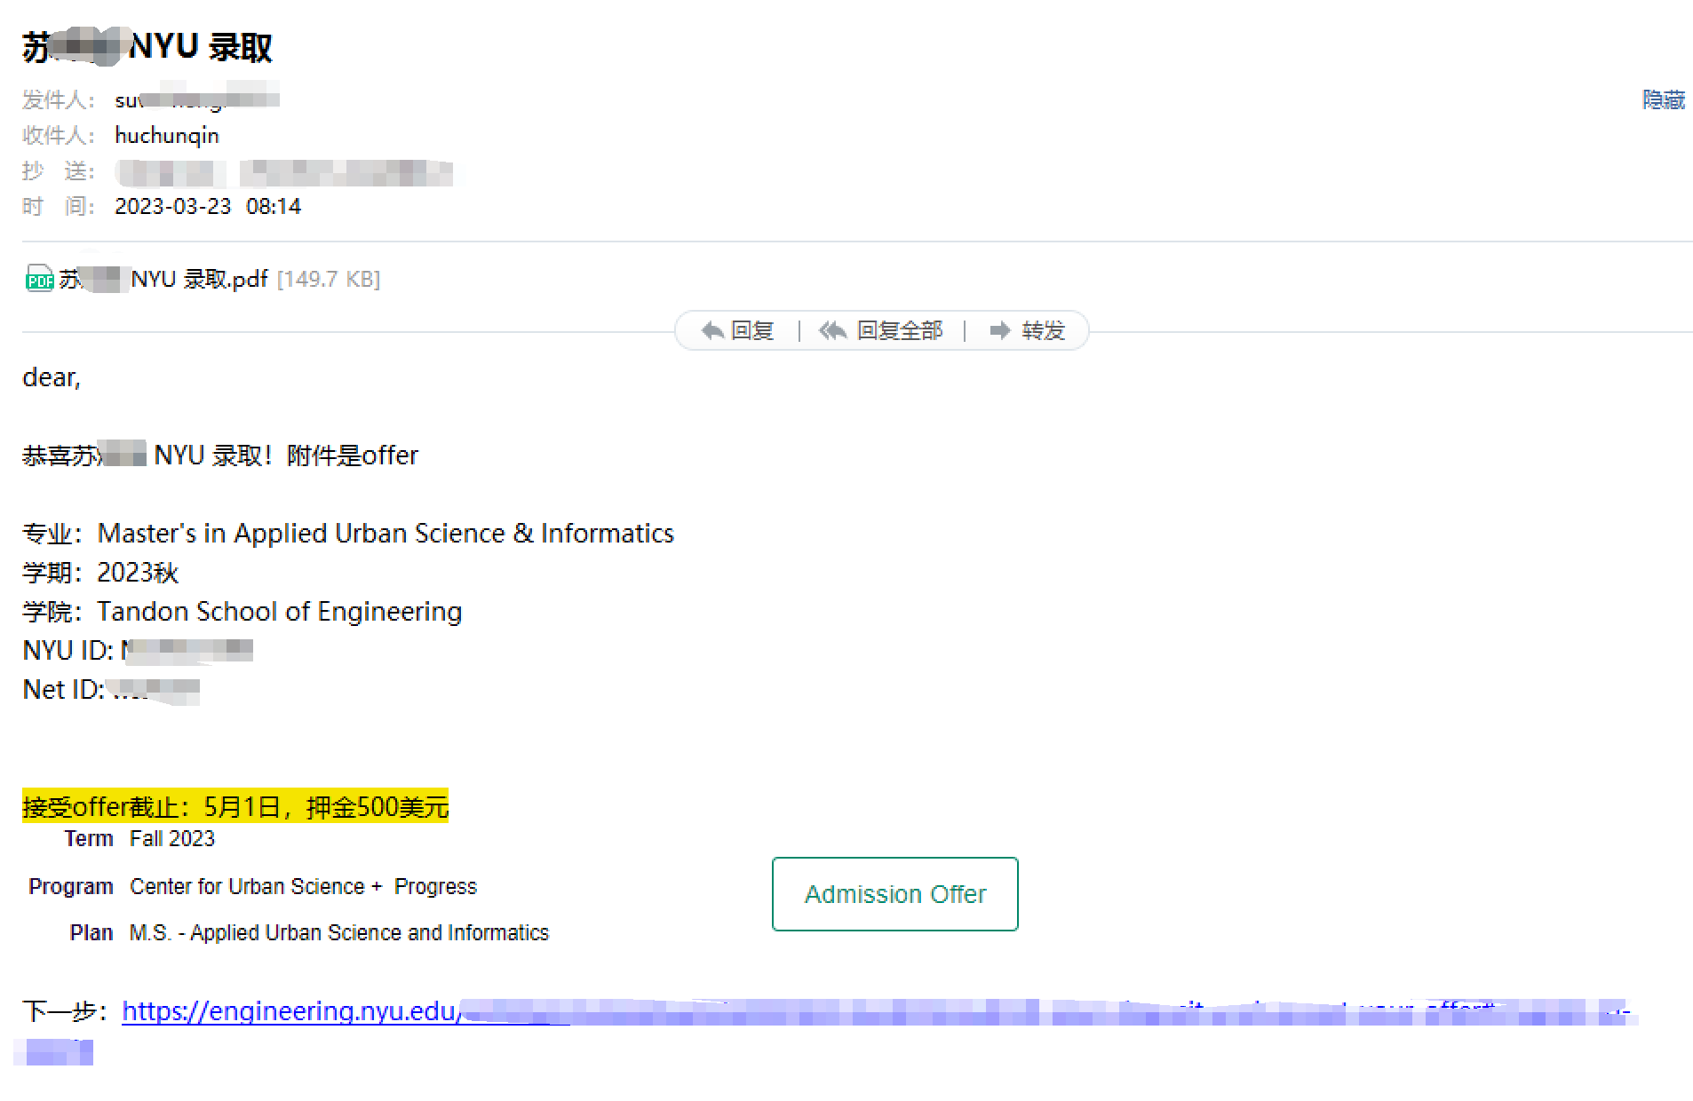1693x1101 pixels.
Task: Click the NYU ID label
Action: (x=68, y=651)
